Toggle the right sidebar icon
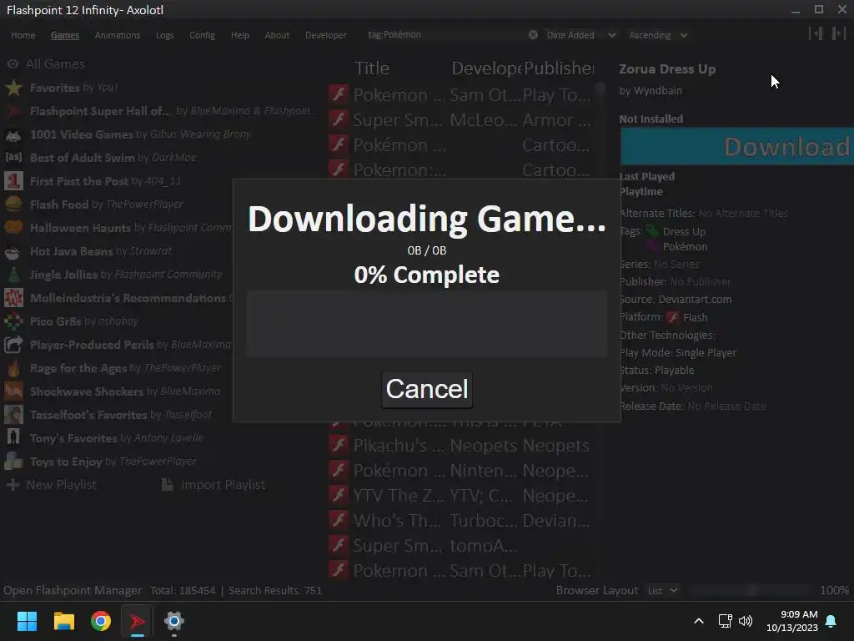The width and height of the screenshot is (854, 641). pos(838,33)
